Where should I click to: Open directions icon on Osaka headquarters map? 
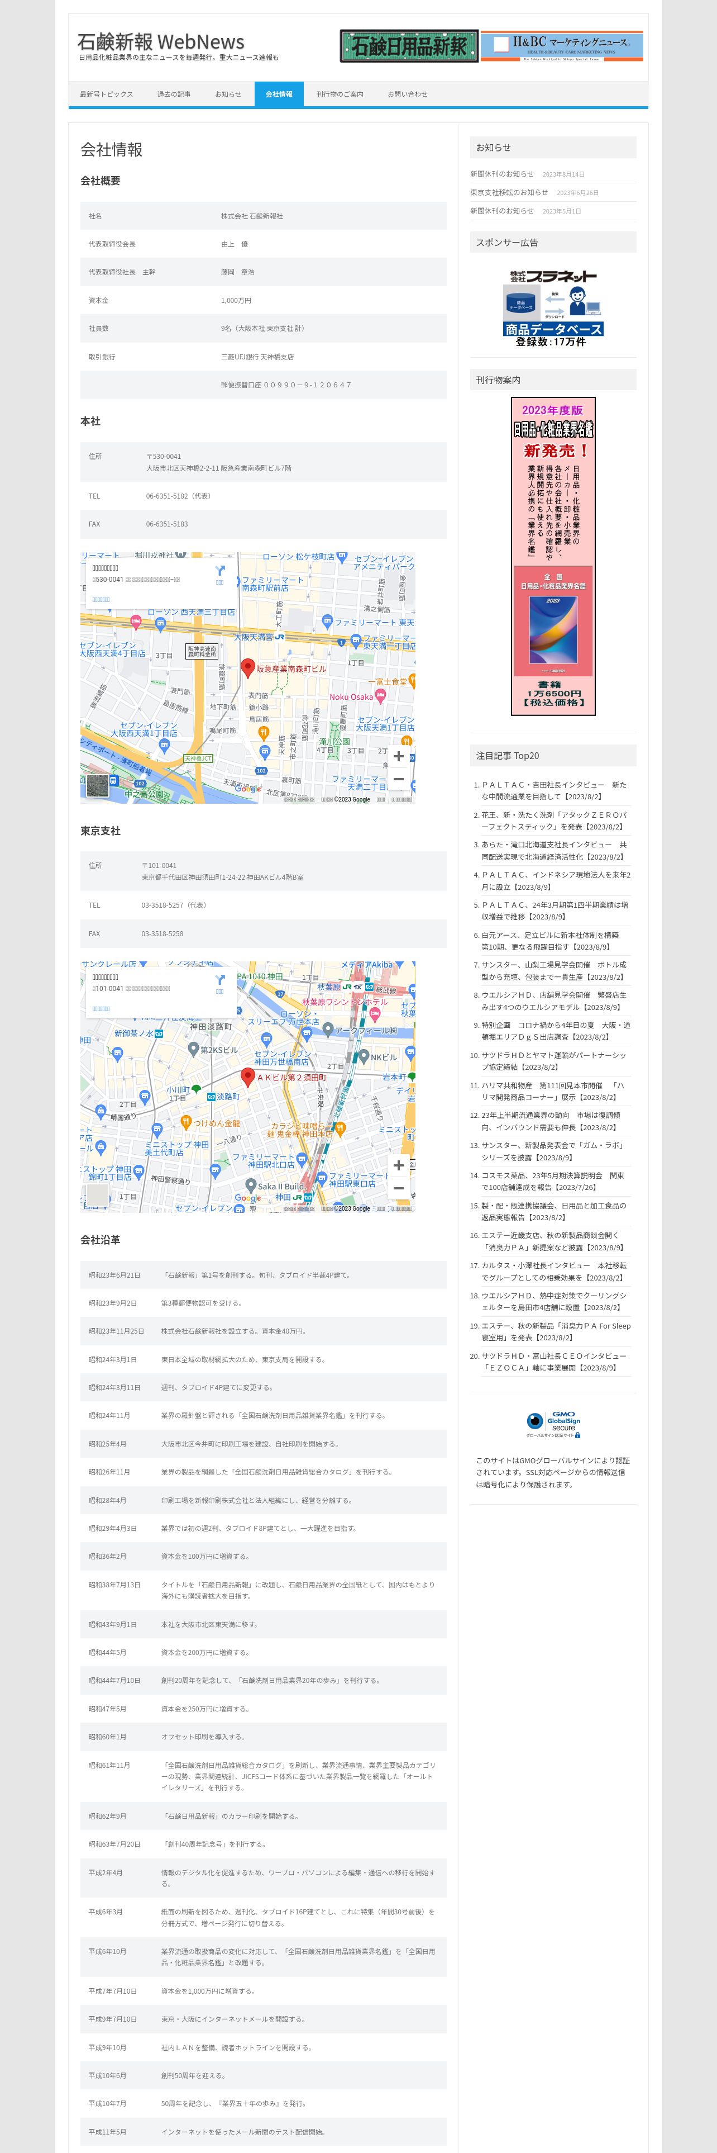tap(219, 571)
